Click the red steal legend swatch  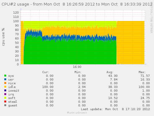point(5,101)
